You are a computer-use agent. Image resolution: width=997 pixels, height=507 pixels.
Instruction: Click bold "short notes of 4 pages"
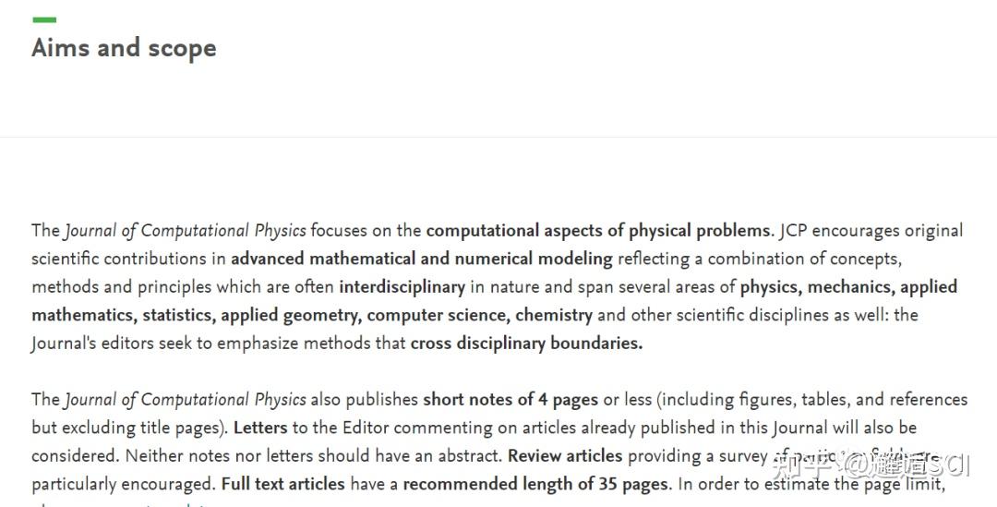[x=511, y=400]
